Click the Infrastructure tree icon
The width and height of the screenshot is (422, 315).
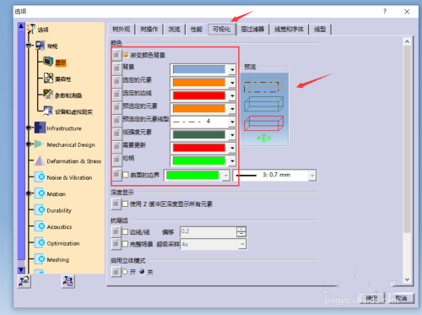coord(40,128)
